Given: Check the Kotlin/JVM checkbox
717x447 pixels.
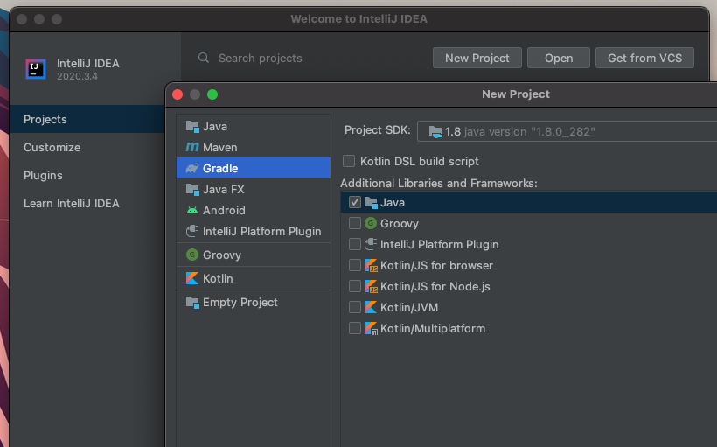Looking at the screenshot, I should pyautogui.click(x=355, y=307).
